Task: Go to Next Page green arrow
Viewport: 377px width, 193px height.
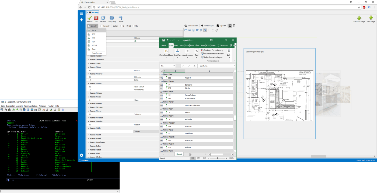Action: (x=371, y=18)
